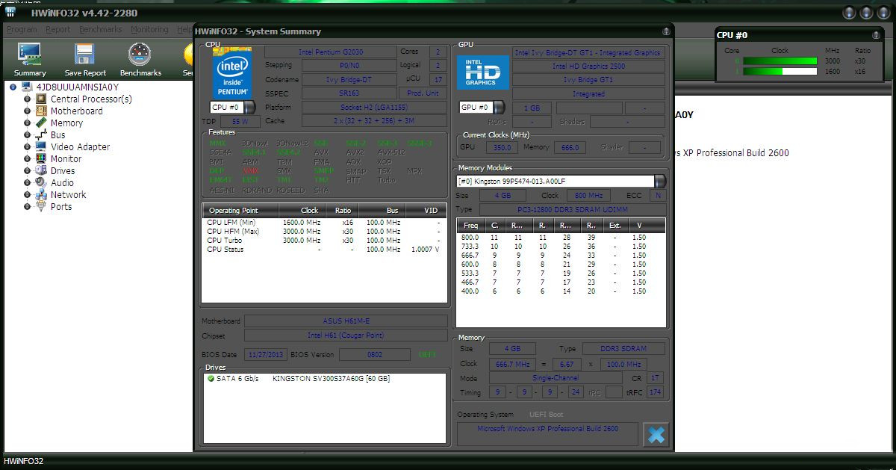Open the Motherboard icon in the tree
896x470 pixels.
[x=39, y=110]
